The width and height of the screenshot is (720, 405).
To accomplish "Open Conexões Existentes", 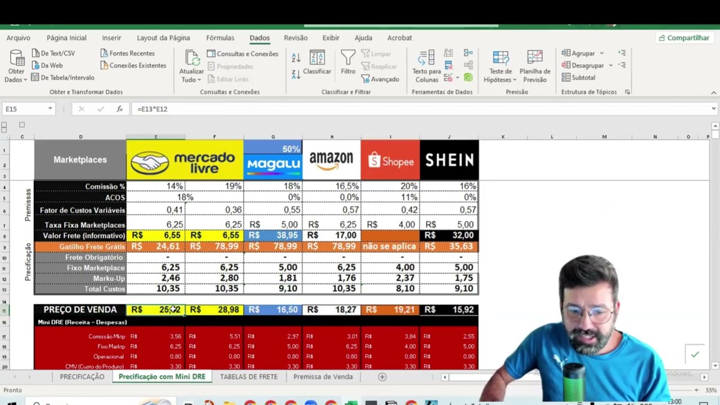I will (133, 65).
